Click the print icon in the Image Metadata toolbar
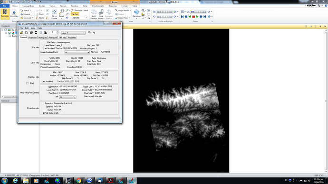Screen dimensions: 328x184 click(x=31, y=33)
